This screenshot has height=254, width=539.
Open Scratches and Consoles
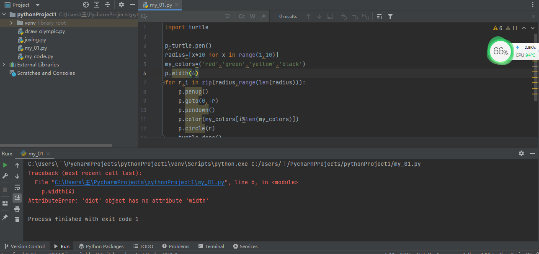pos(46,73)
